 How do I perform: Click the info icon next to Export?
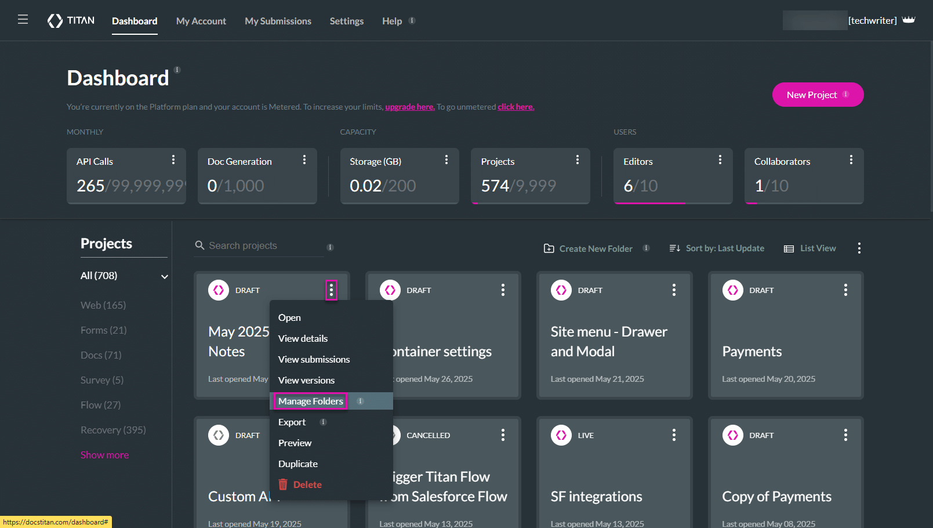323,422
